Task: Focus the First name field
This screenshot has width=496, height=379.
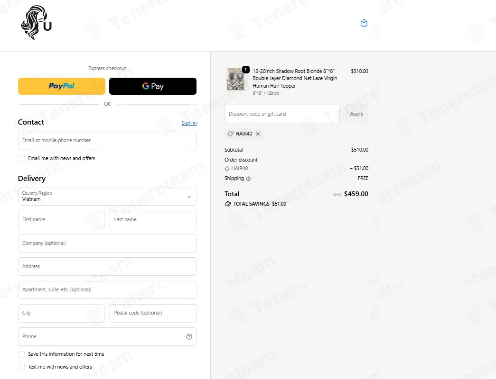Action: (x=61, y=220)
